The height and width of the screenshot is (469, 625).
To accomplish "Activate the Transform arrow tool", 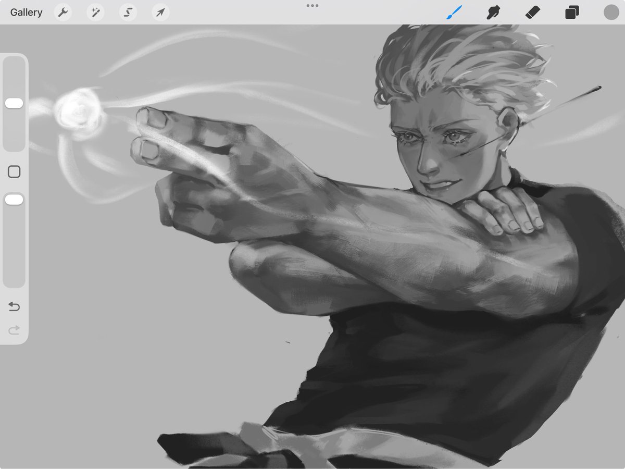I will click(x=160, y=13).
